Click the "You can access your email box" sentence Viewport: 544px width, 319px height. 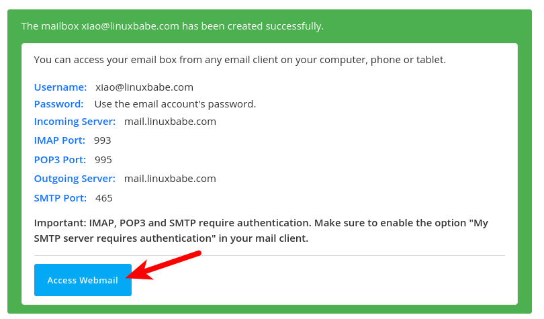pyautogui.click(x=240, y=60)
